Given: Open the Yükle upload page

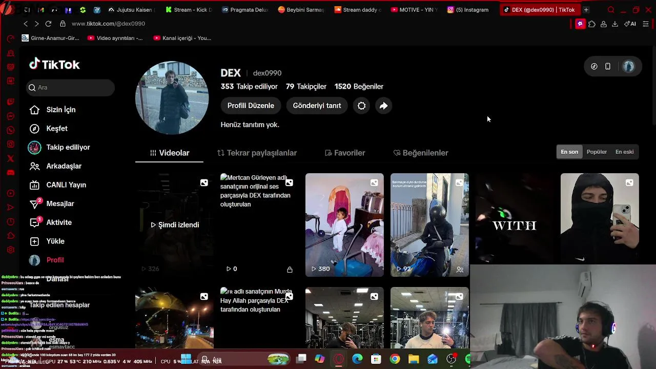Looking at the screenshot, I should pyautogui.click(x=47, y=241).
